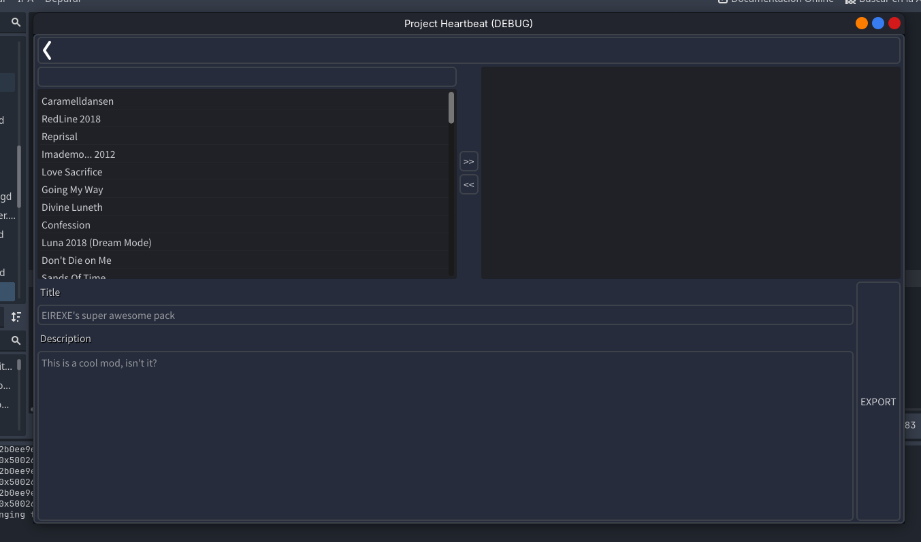Click the orange window button in title bar

tap(862, 23)
